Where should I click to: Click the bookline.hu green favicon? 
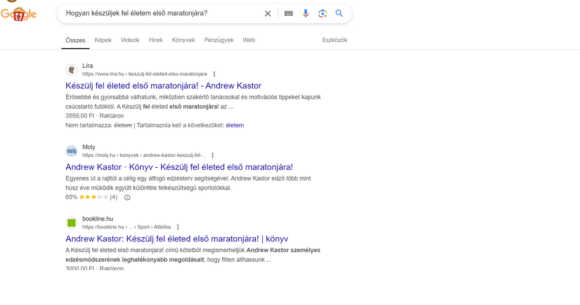71,223
